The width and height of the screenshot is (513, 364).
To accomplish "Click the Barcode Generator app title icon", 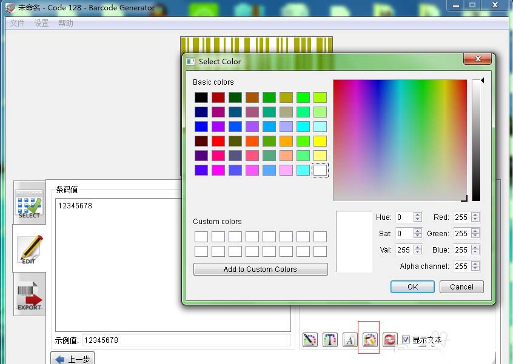I will [10, 7].
